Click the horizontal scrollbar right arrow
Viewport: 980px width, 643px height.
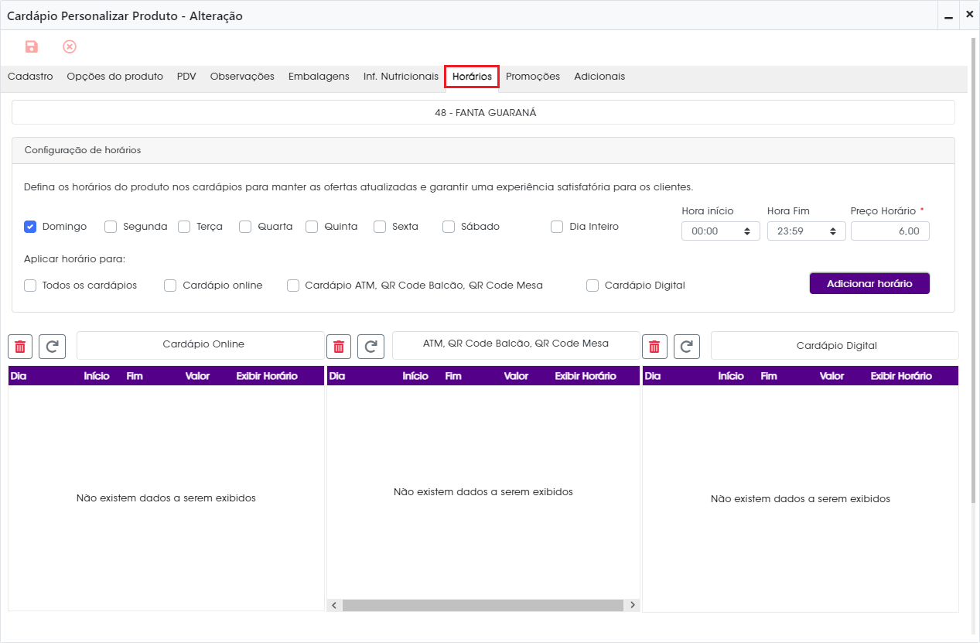tap(632, 606)
